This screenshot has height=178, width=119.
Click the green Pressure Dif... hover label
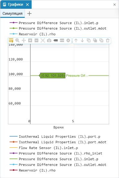click(x=77, y=76)
